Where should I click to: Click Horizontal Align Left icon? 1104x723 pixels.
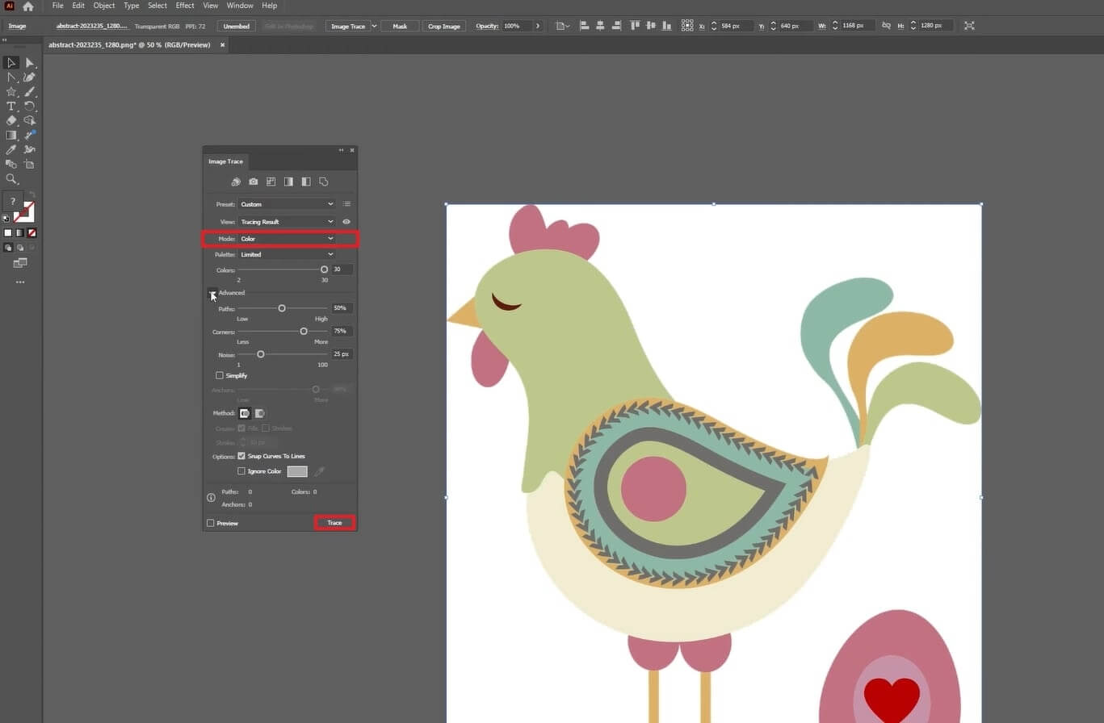[x=585, y=26]
